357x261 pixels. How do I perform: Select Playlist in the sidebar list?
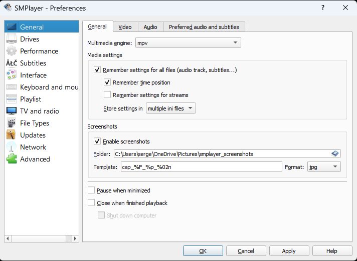pyautogui.click(x=42, y=99)
